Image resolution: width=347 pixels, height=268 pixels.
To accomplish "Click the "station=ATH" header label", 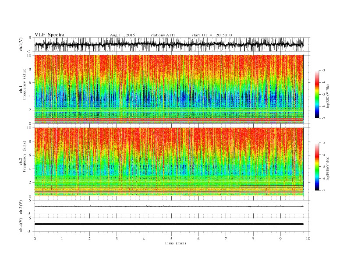I will [163, 35].
